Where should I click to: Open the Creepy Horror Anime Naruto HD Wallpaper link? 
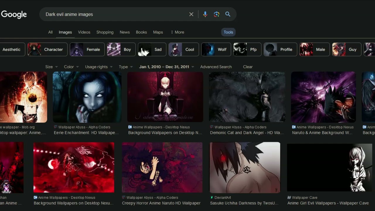[161, 203]
